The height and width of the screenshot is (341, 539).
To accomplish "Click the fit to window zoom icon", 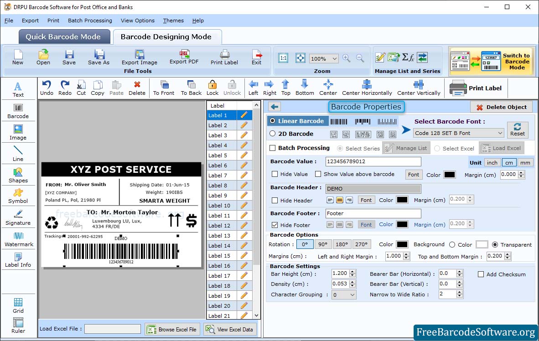I will point(300,58).
